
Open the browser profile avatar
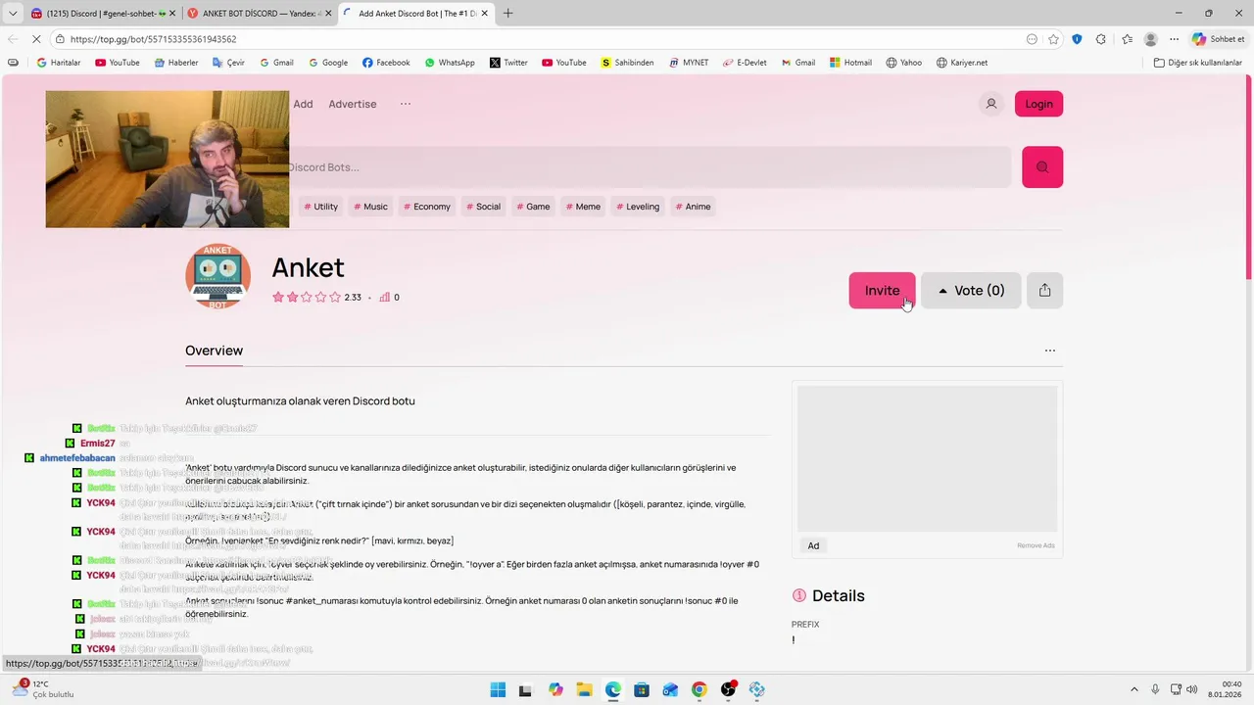(1150, 39)
